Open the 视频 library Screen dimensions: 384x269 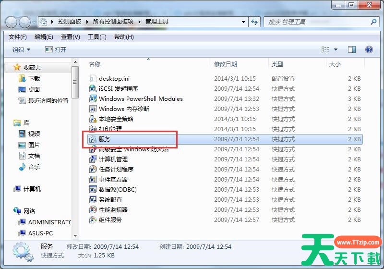pos(29,134)
